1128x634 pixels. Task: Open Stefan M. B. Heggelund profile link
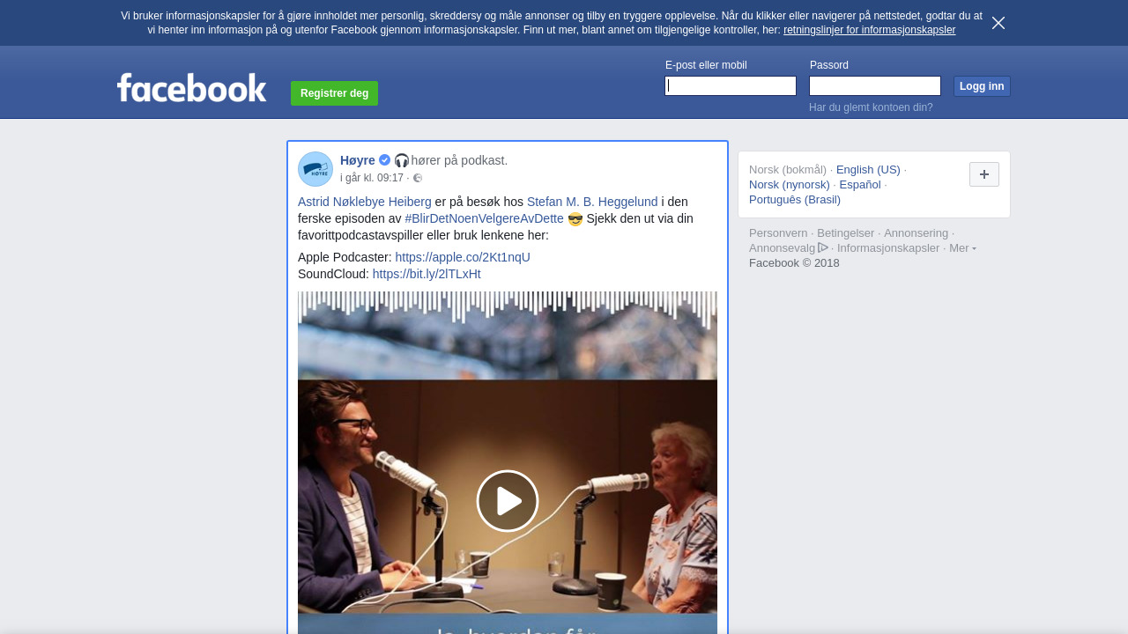click(x=592, y=202)
